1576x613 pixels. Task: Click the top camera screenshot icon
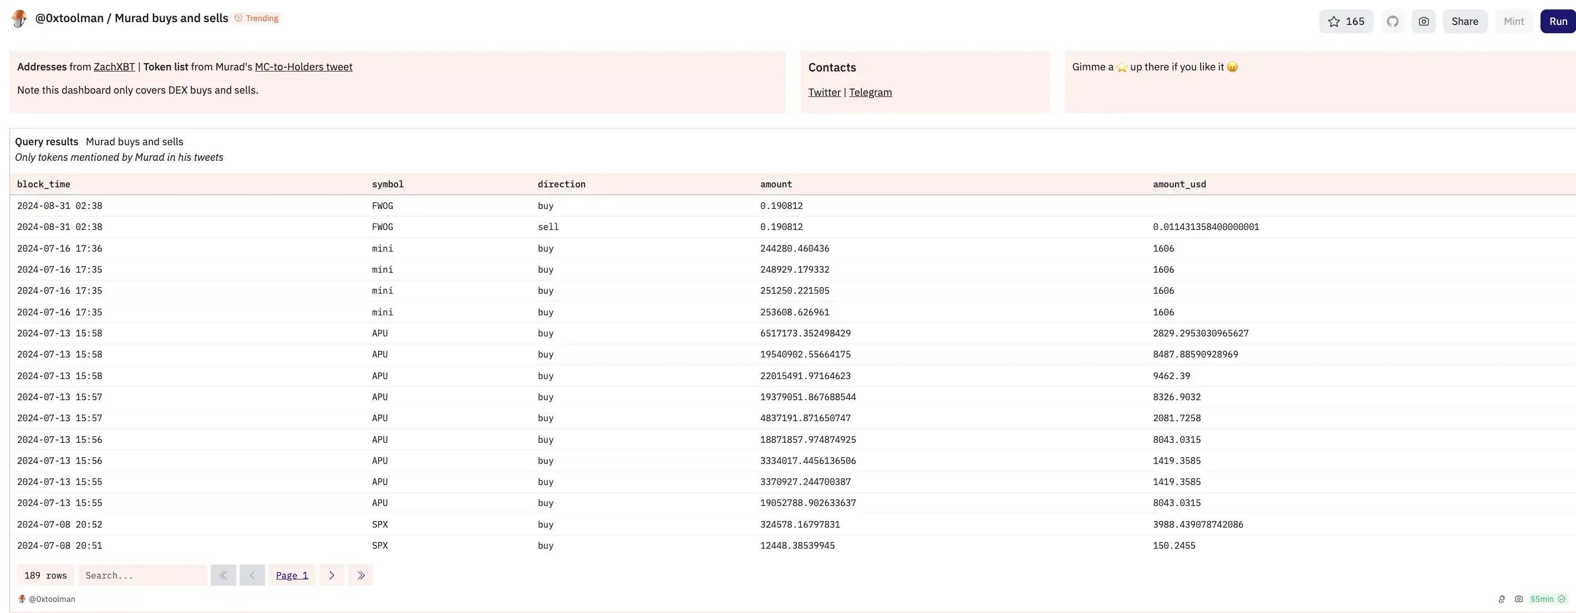pos(1424,22)
